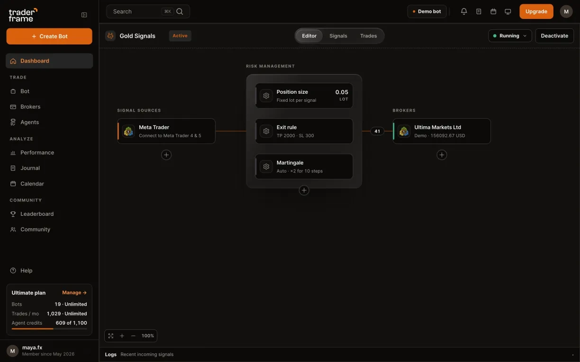
Task: Open the Running status dropdown
Action: (x=510, y=36)
